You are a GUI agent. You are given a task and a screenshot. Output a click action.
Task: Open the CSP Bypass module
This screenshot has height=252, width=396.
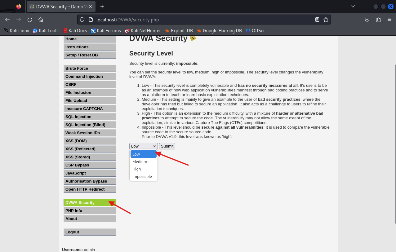coord(90,165)
